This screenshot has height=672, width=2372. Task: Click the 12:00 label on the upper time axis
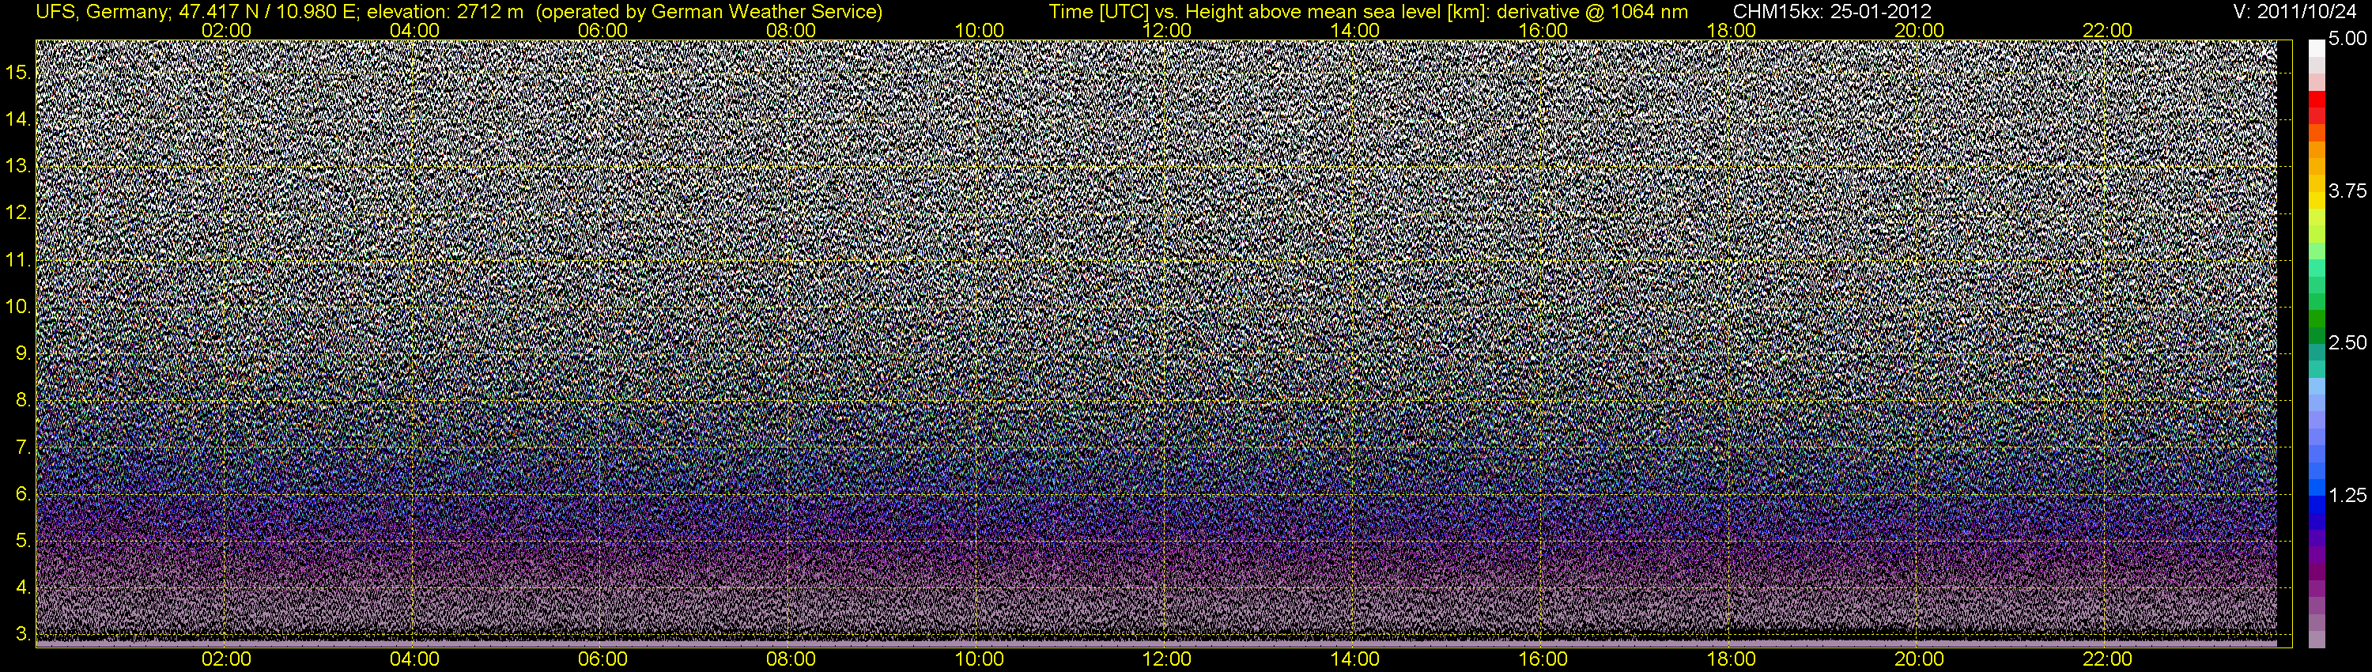point(1167,30)
